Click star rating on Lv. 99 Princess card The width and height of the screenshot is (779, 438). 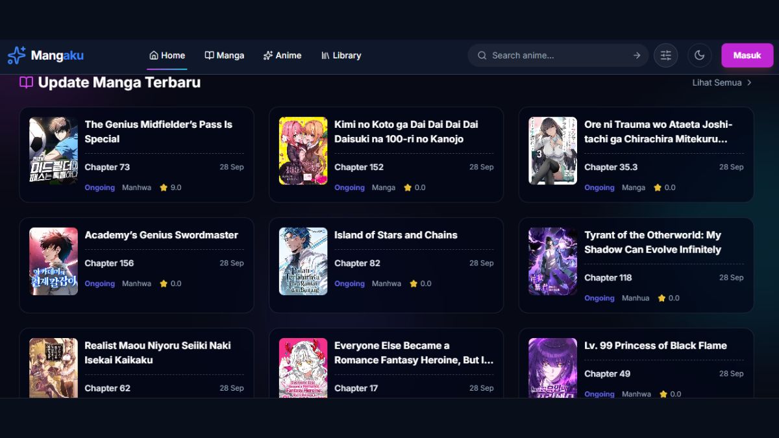[x=670, y=394]
